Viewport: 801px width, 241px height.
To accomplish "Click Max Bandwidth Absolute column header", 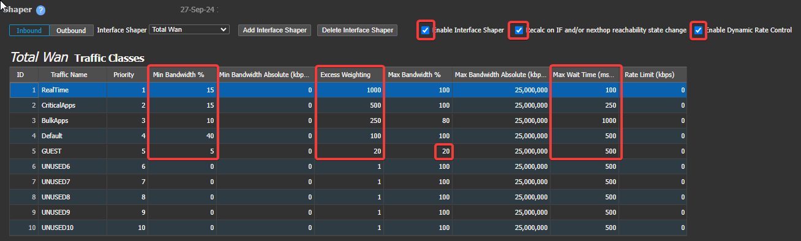I will tap(501, 75).
